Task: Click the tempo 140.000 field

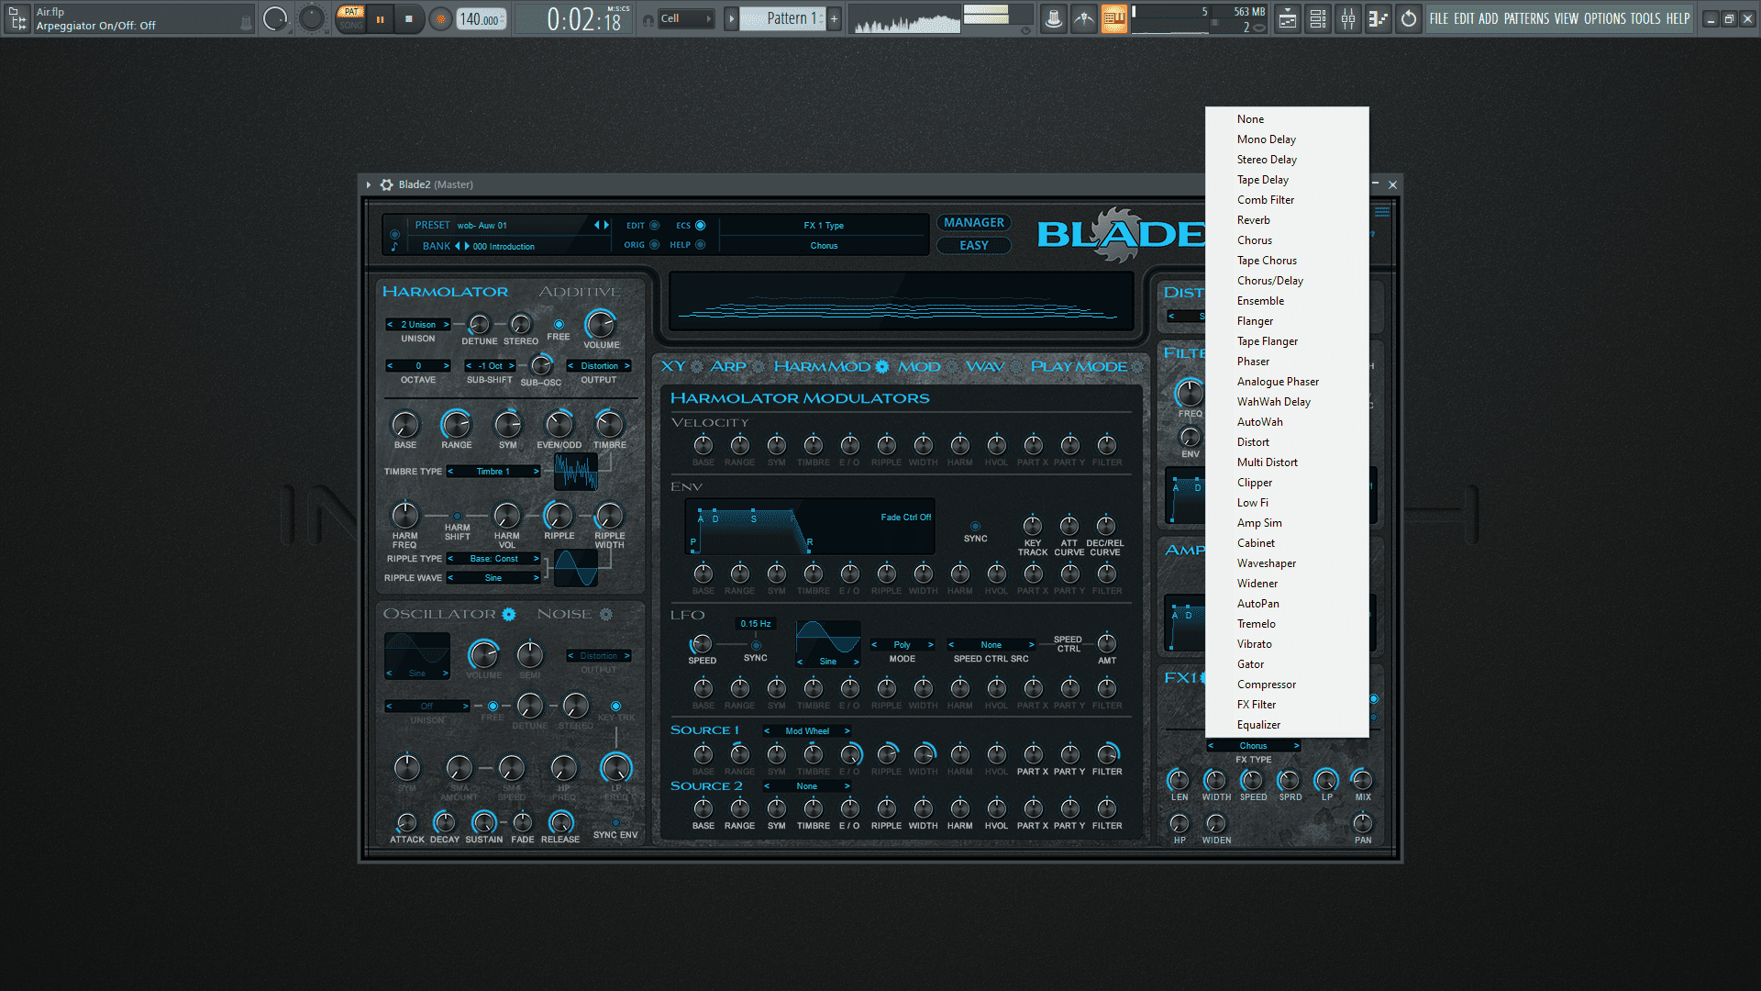Action: (482, 19)
